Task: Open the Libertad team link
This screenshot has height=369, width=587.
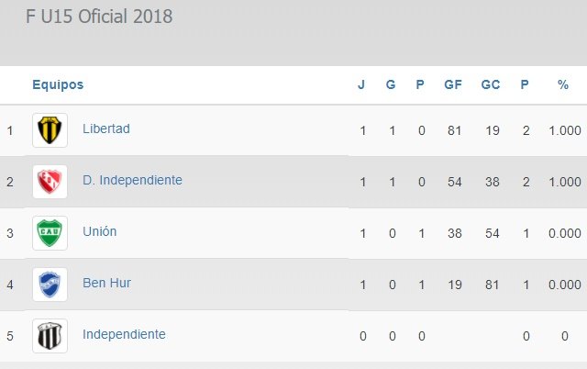Action: coord(106,129)
